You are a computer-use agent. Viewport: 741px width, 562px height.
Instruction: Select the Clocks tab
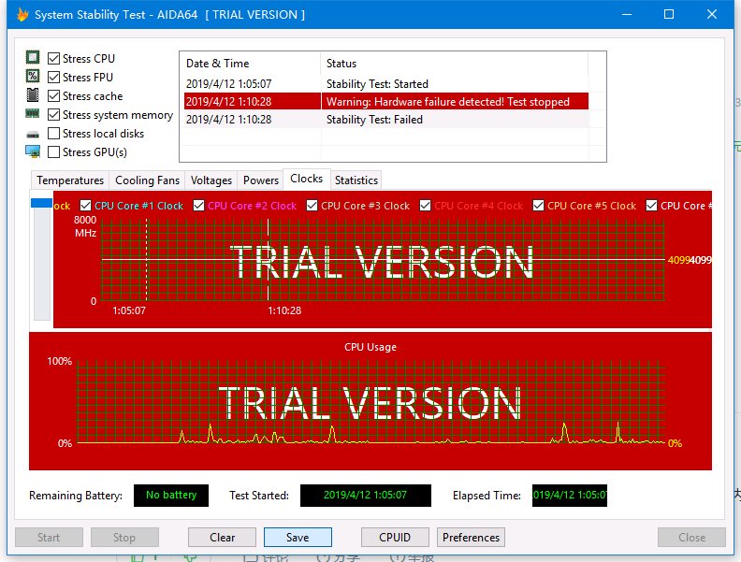point(306,179)
